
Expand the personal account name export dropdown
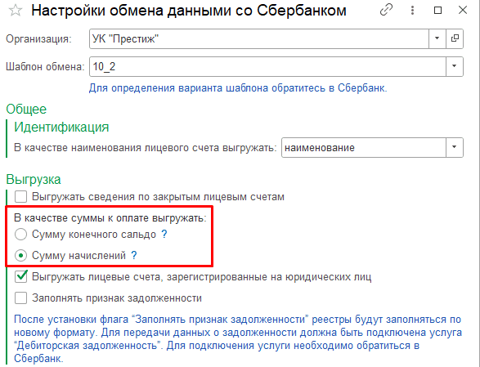point(455,147)
